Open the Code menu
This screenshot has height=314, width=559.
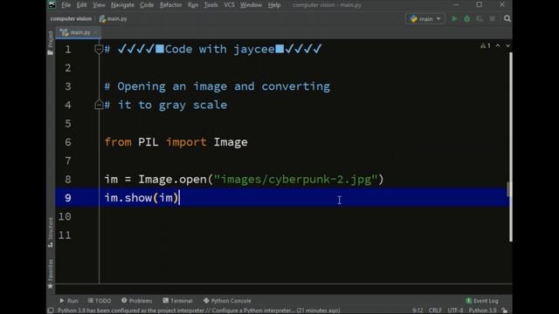click(147, 5)
